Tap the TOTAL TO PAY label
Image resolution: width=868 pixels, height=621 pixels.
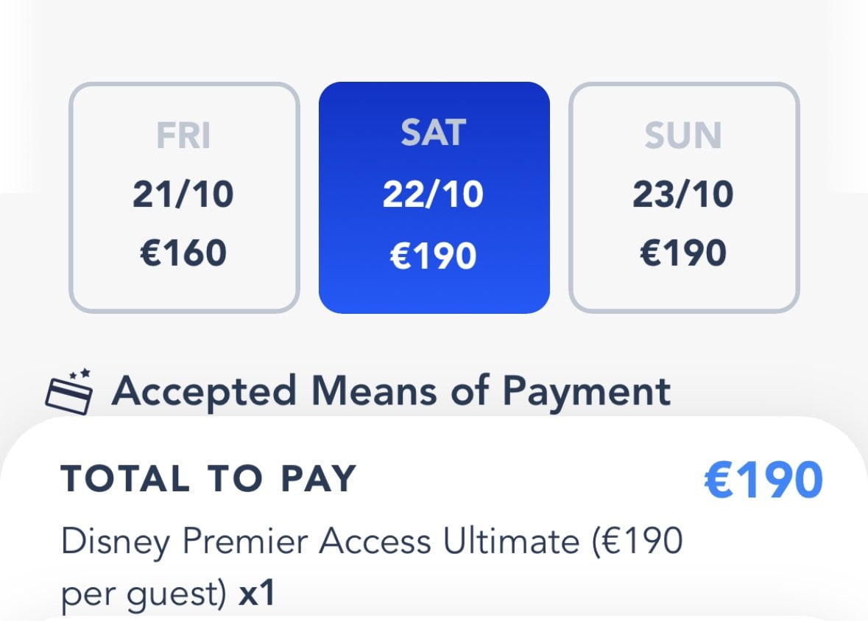click(208, 478)
